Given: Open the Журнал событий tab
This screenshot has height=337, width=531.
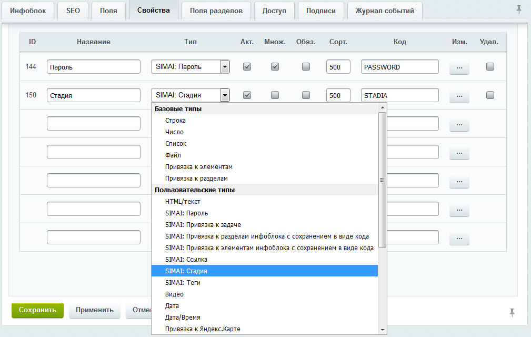Looking at the screenshot, I should coord(384,11).
